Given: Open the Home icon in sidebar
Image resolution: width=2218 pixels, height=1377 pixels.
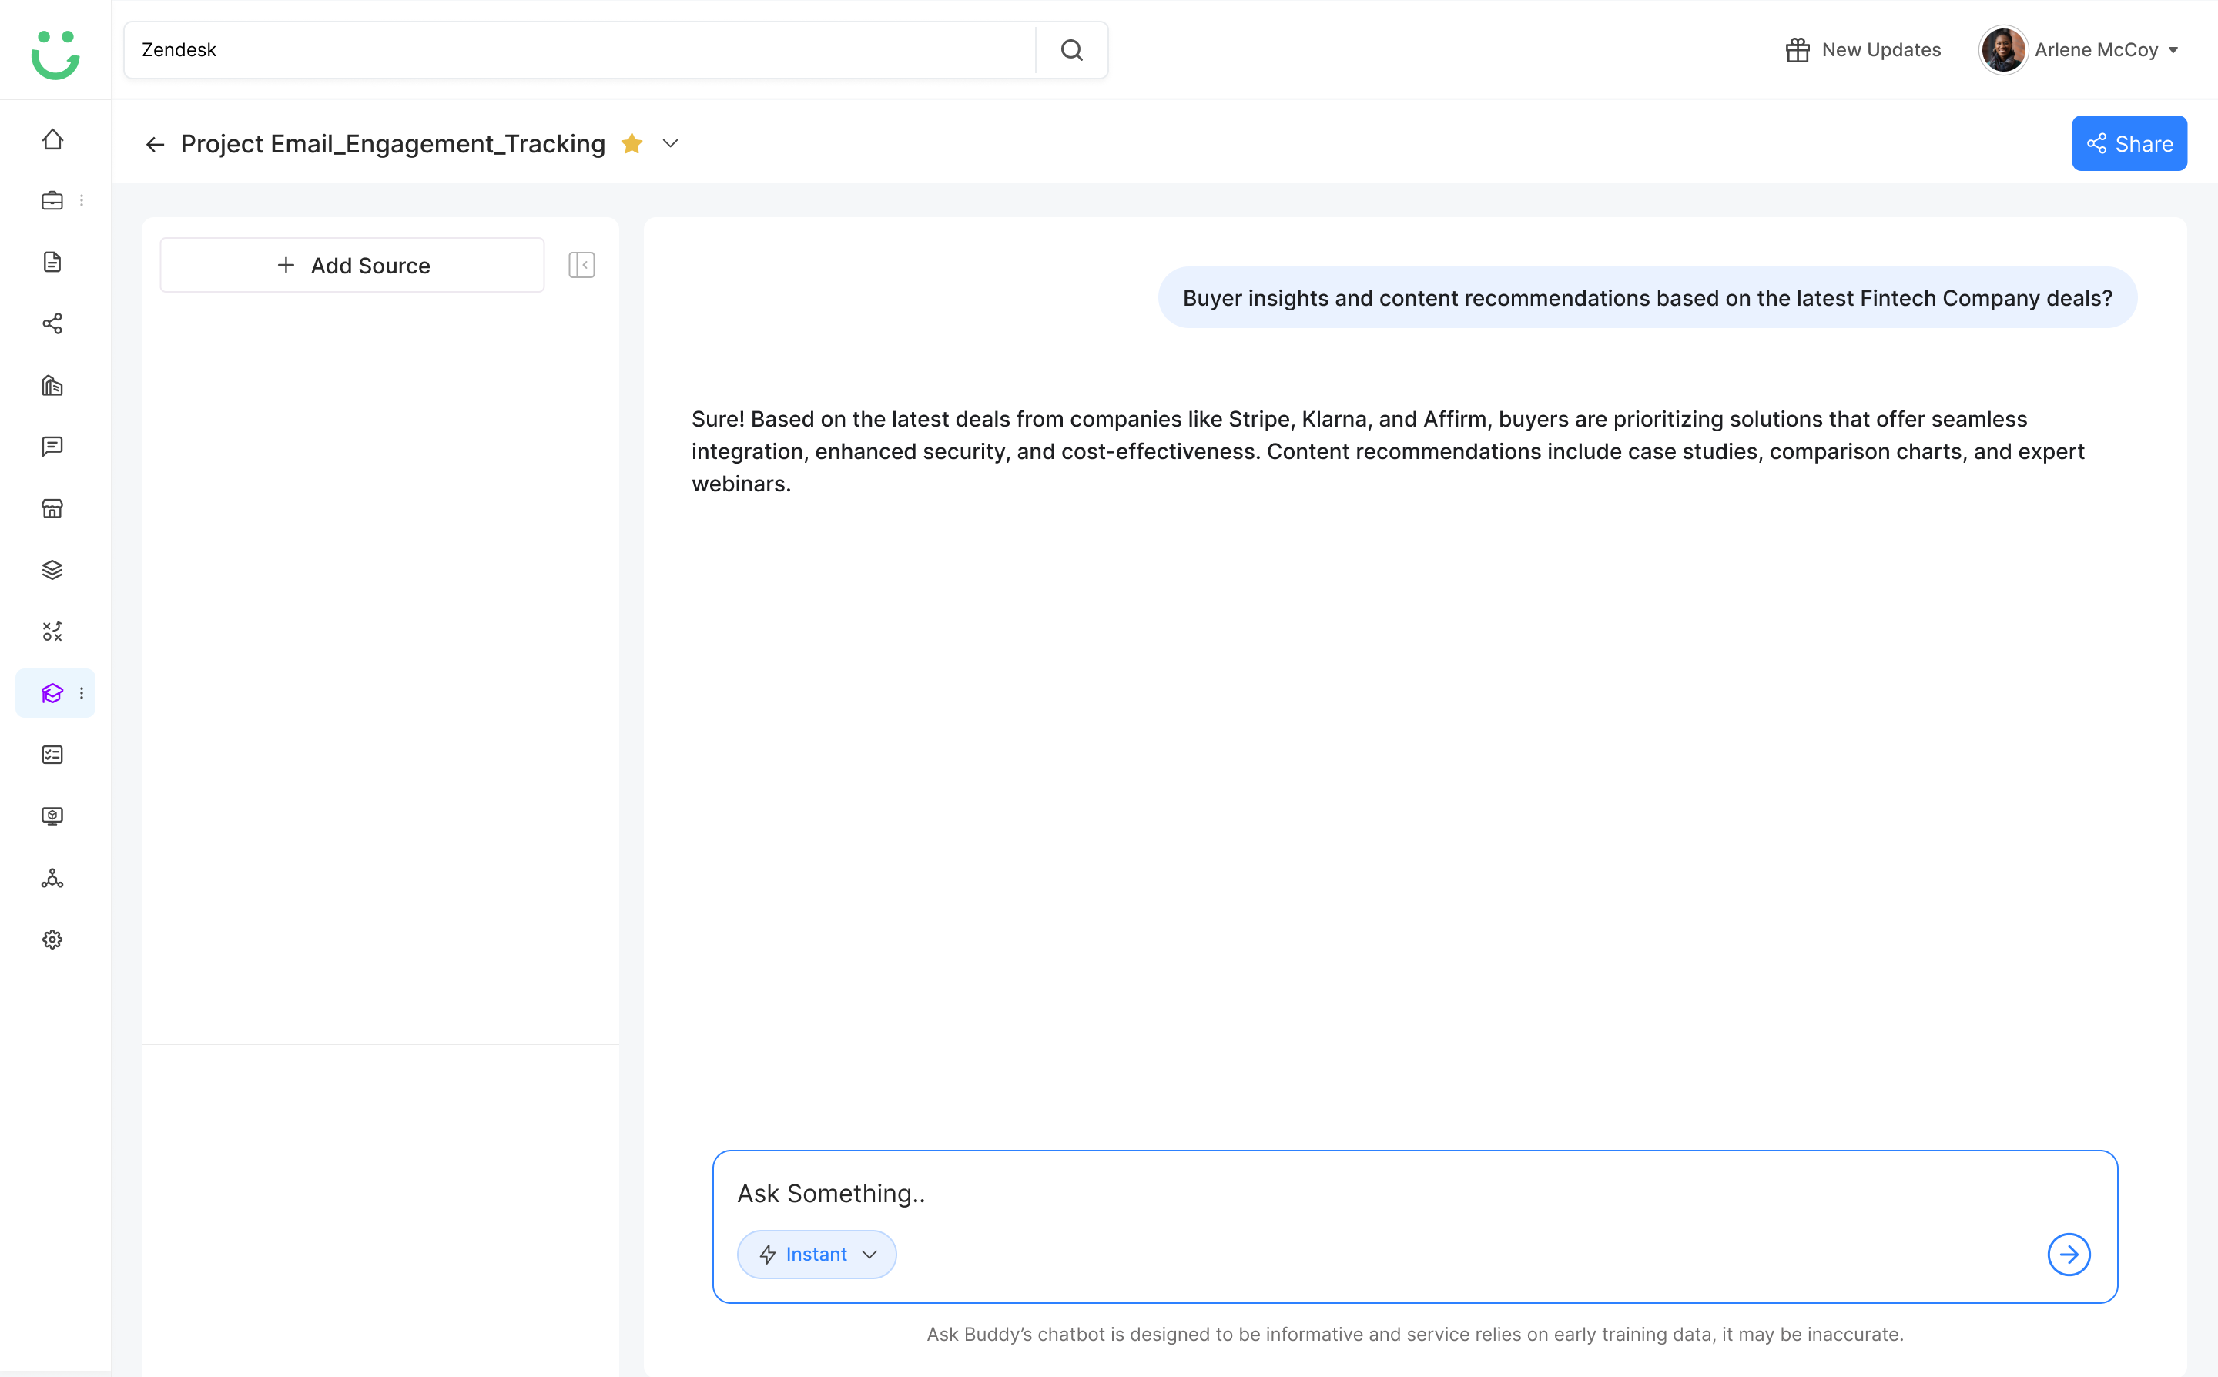Looking at the screenshot, I should pyautogui.click(x=53, y=139).
